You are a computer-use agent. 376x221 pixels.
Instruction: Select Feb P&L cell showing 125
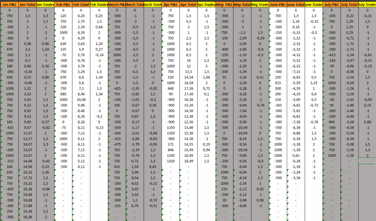click(x=63, y=16)
